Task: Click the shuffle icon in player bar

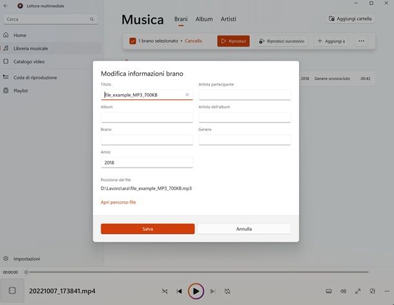Action: (165, 291)
